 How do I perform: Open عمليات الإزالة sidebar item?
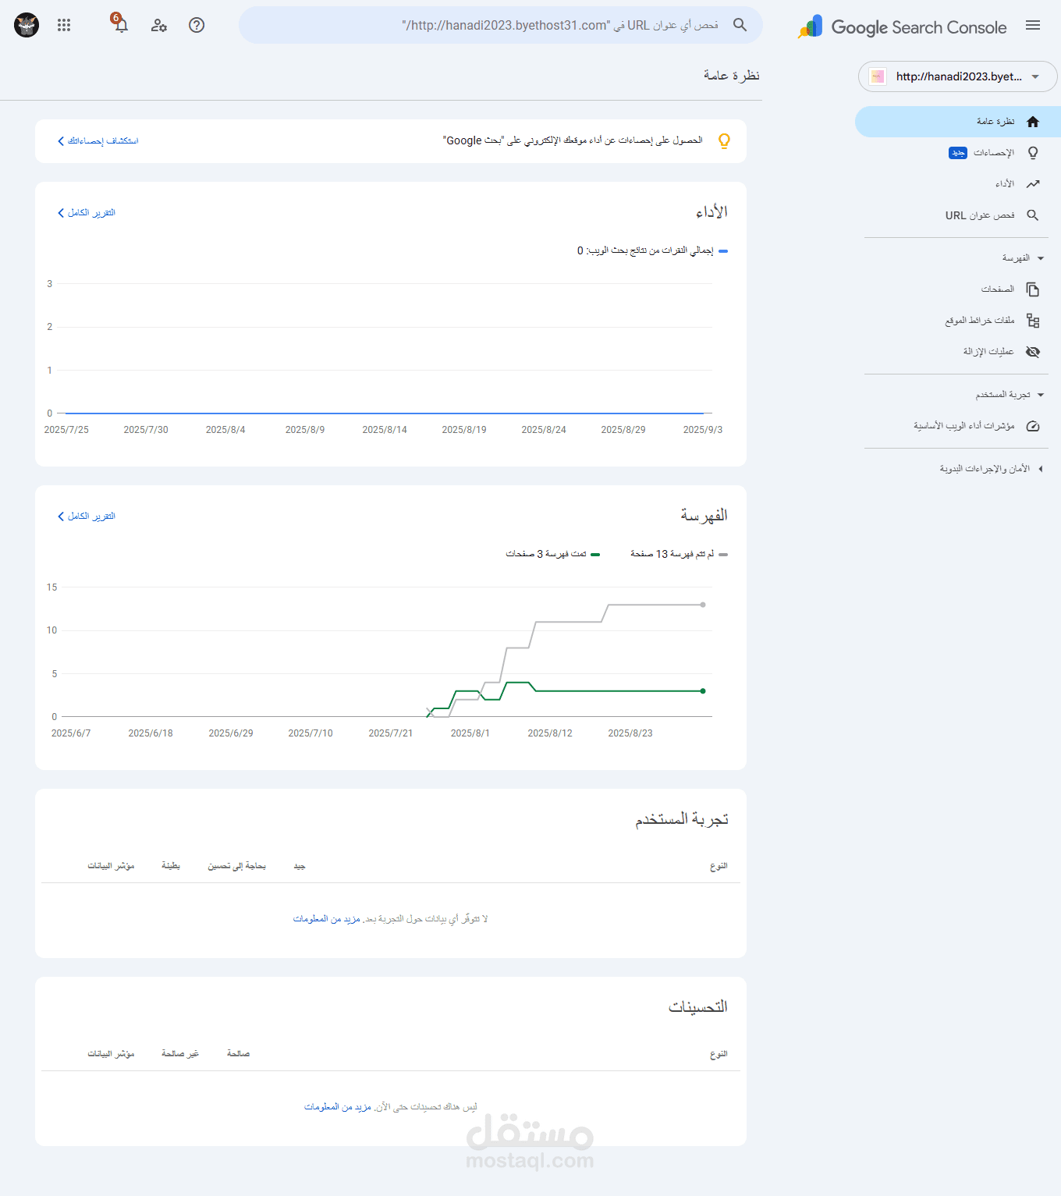[x=988, y=352]
